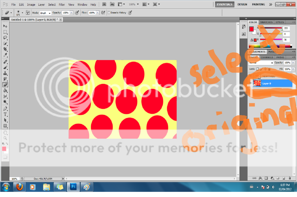Click the foreground color swatch in toolbox

[4, 149]
